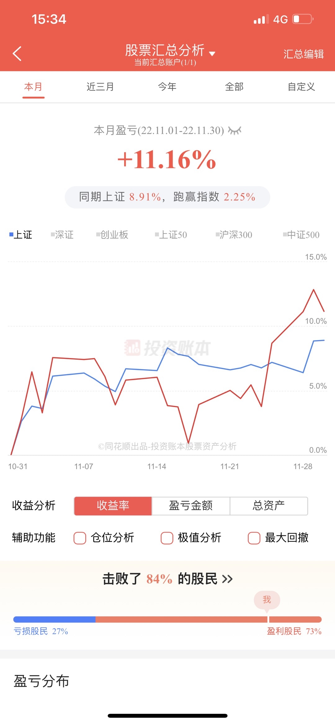Screen dimensions: 335x724
Task: Open the 股票汇总分析 account dropdown
Action: 212,54
